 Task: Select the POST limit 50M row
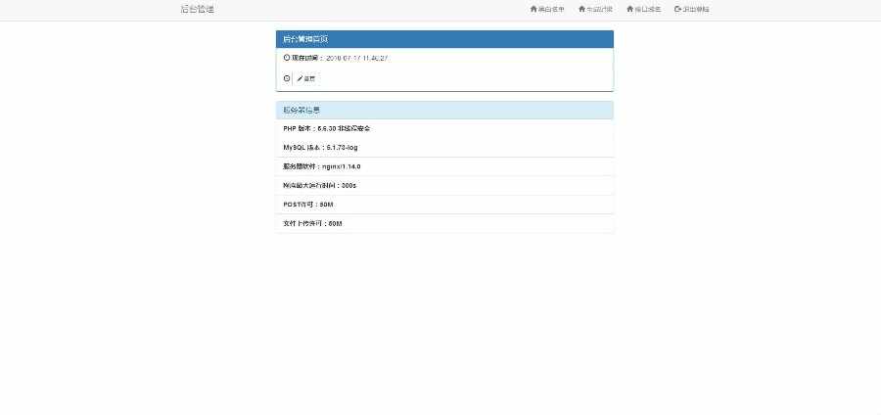(x=444, y=205)
